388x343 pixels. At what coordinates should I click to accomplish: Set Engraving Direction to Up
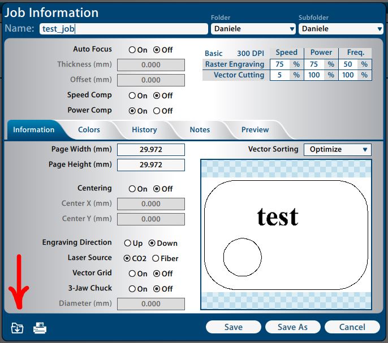[128, 243]
